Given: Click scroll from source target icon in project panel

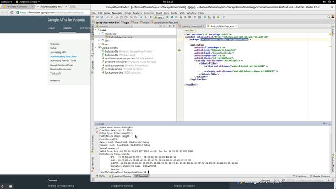Looking at the screenshot, I should point(160,26).
